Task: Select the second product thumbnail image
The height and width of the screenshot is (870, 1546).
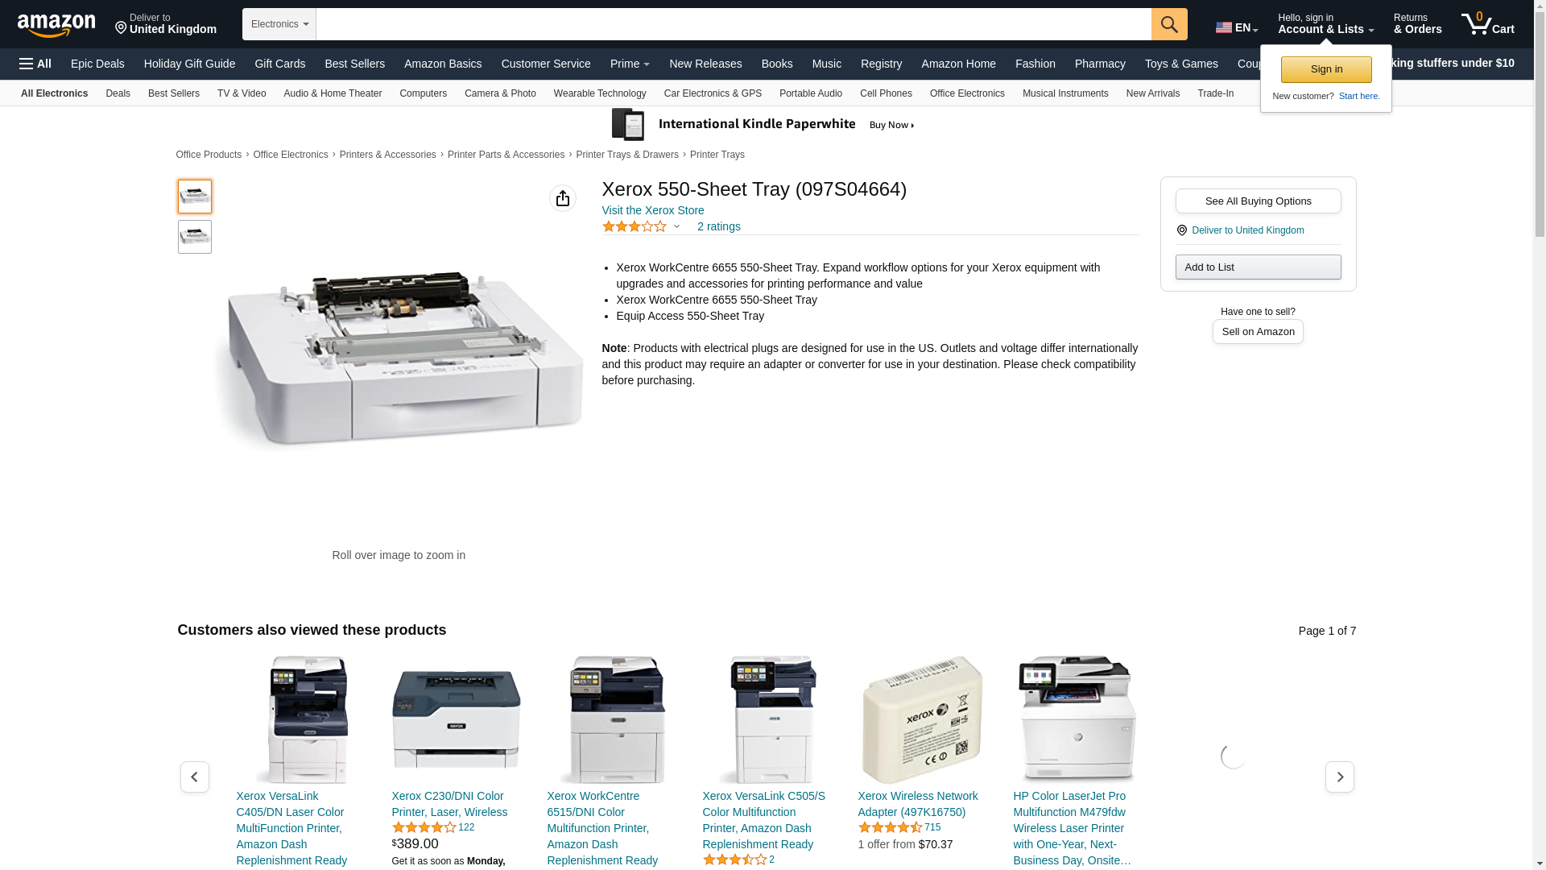Action: [x=195, y=237]
